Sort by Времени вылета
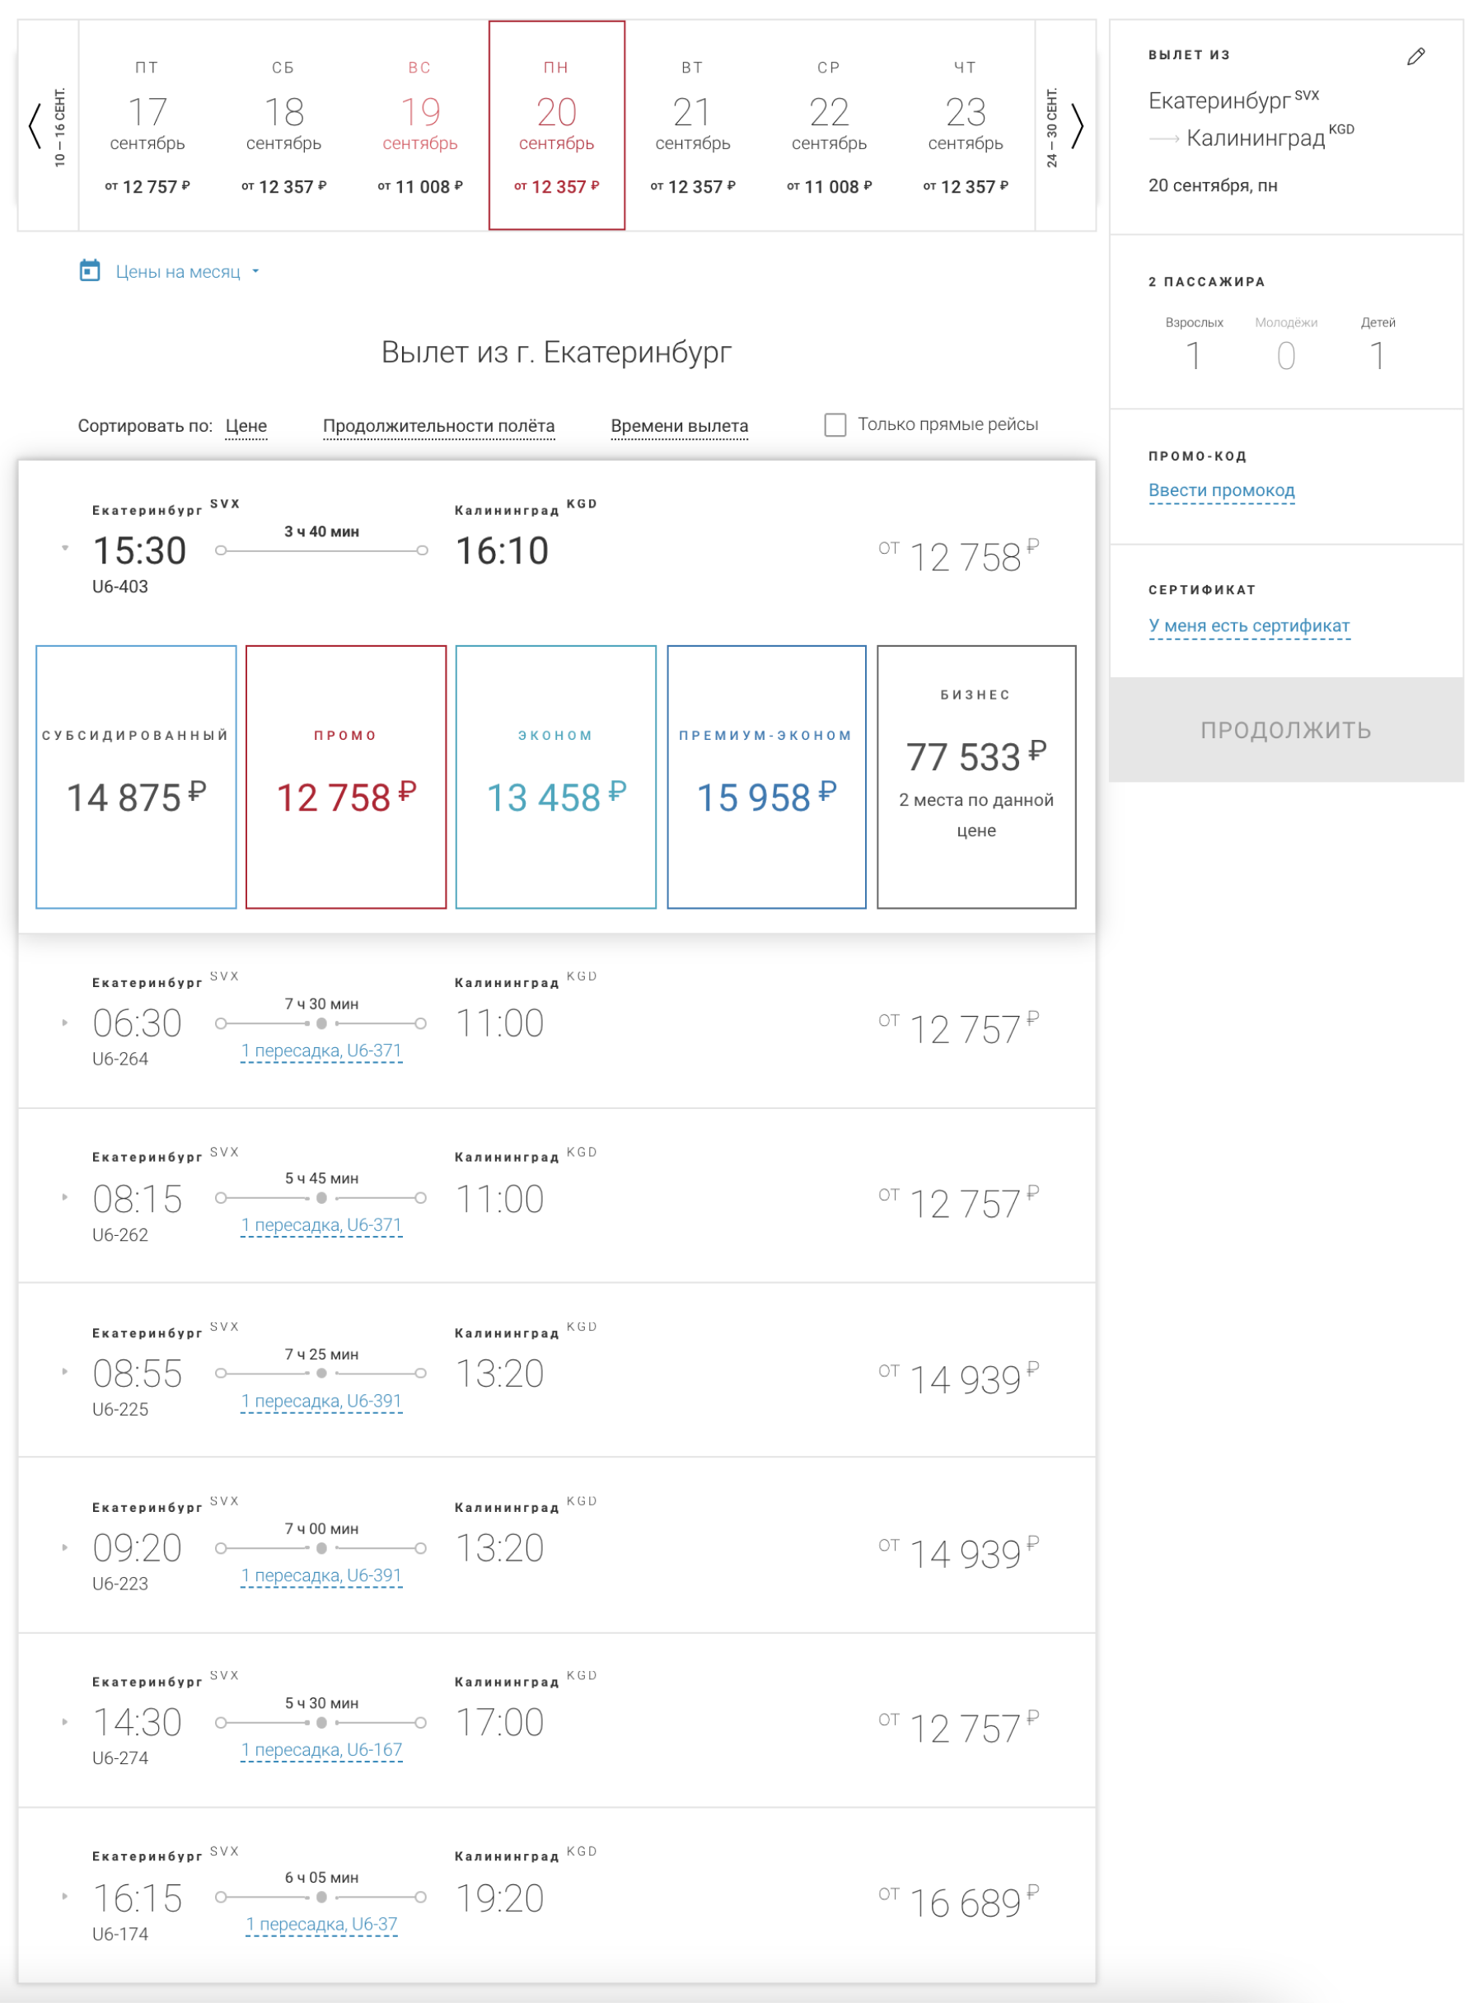This screenshot has width=1483, height=2003. (680, 425)
